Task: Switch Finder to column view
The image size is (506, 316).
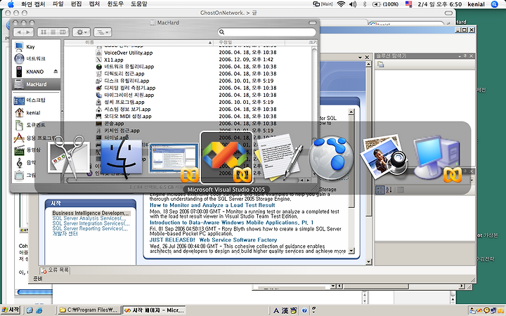Action: [63, 32]
